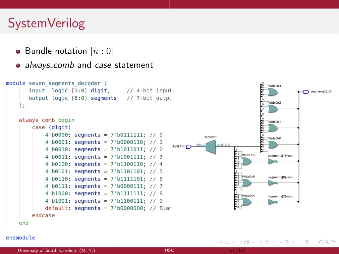Click the 'output logic [6:0] segments' line
The height and width of the screenshot is (254, 339).
coord(100,98)
